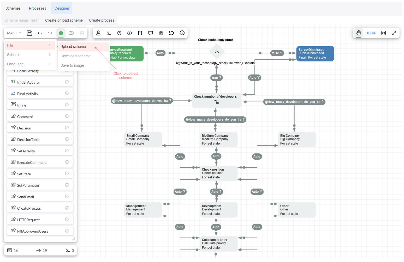404x262 pixels.
Task: Toggle the switch icon in main toolbar
Action: pos(71,33)
